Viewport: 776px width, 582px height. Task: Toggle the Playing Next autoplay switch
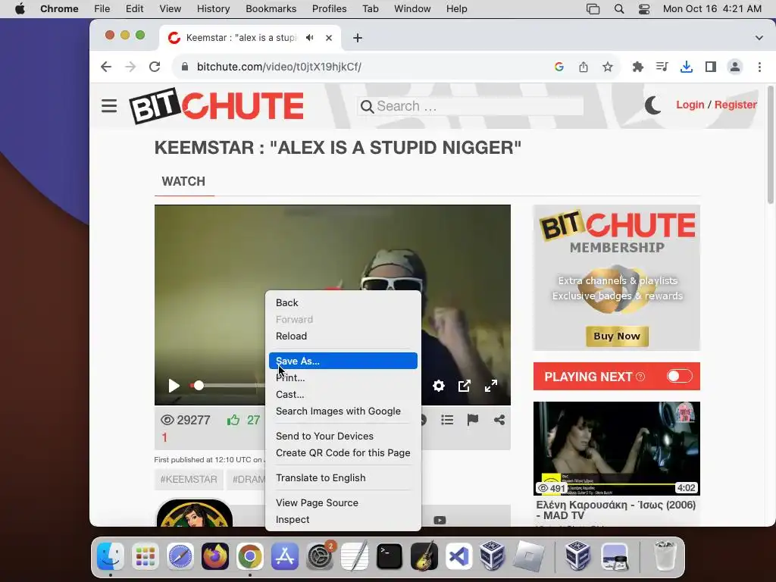pyautogui.click(x=679, y=376)
